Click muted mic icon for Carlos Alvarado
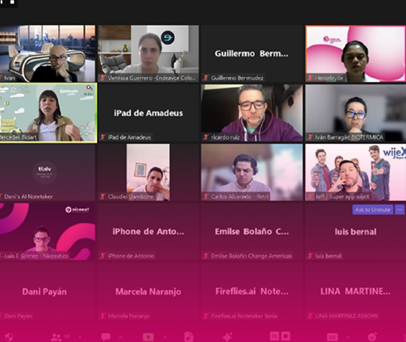The image size is (406, 342). click(x=205, y=196)
